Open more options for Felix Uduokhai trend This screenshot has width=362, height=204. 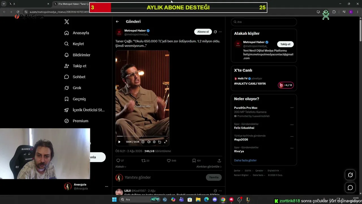coord(292,125)
